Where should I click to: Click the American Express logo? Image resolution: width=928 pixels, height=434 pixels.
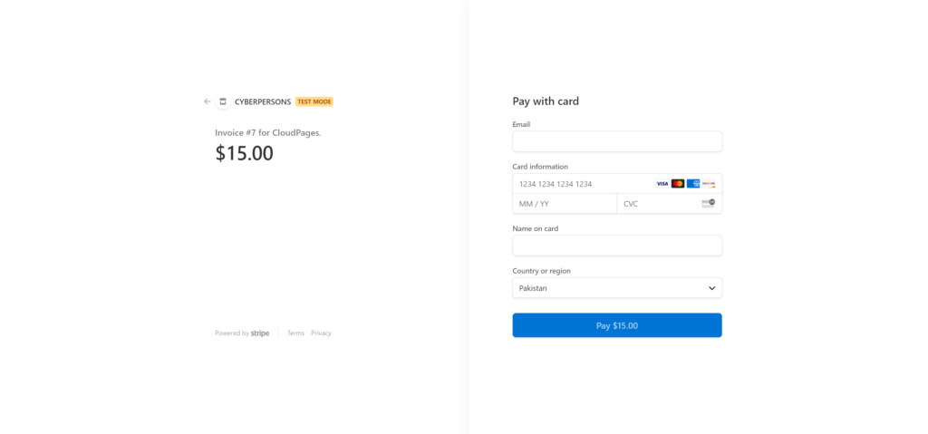pyautogui.click(x=693, y=184)
